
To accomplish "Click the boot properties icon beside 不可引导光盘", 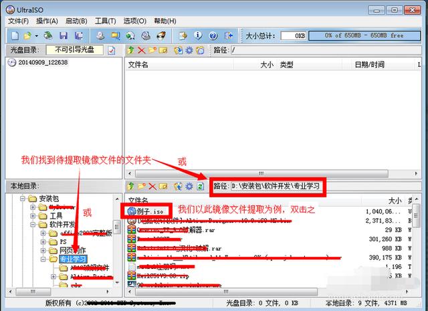I will click(112, 50).
